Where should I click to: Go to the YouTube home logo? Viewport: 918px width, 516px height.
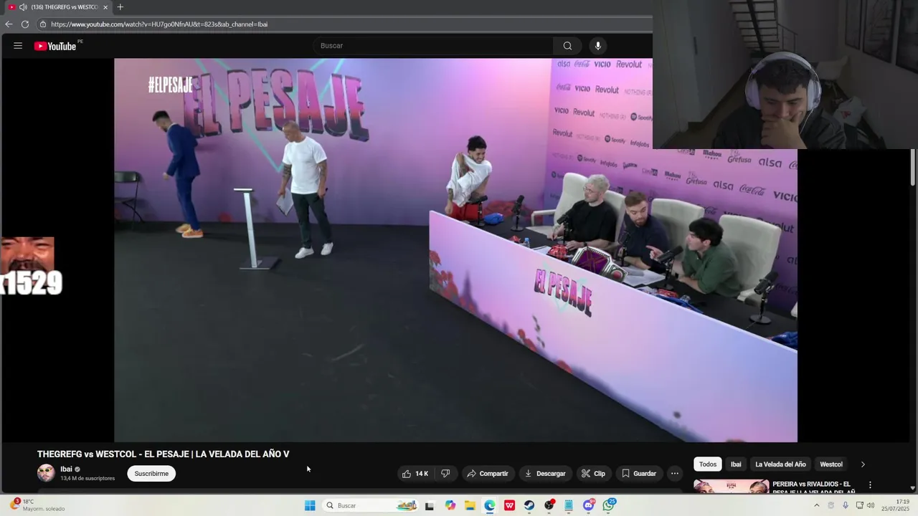[55, 46]
